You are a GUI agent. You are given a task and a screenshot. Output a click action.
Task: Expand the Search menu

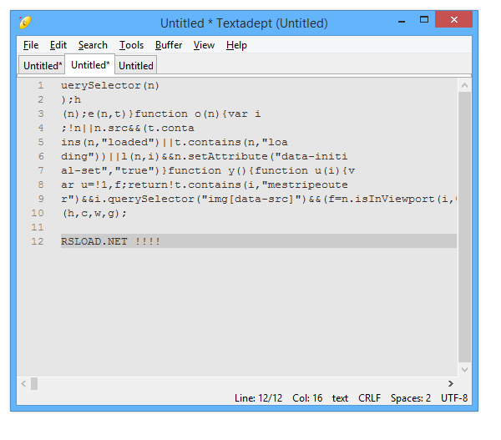pyautogui.click(x=93, y=45)
